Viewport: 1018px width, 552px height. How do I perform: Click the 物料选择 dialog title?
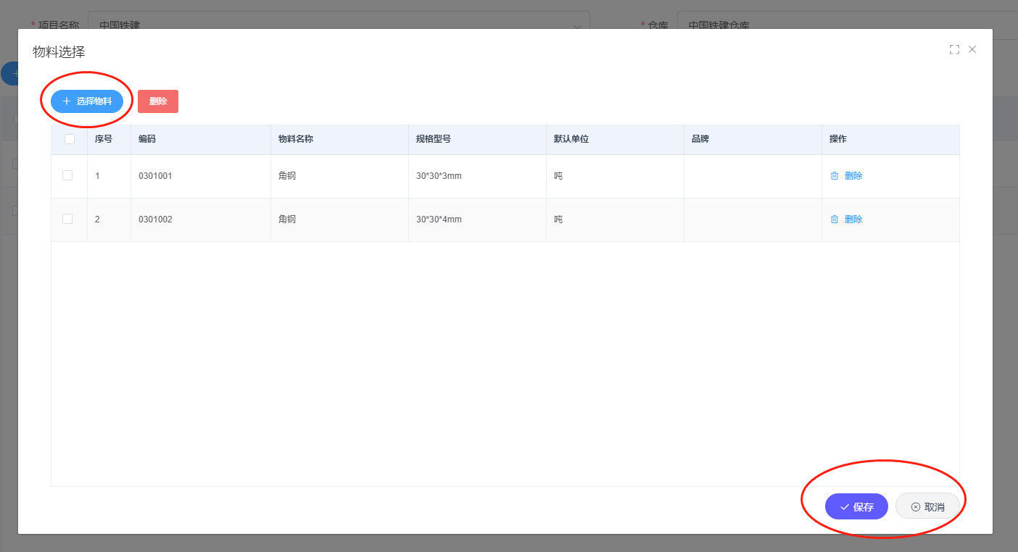pyautogui.click(x=59, y=52)
